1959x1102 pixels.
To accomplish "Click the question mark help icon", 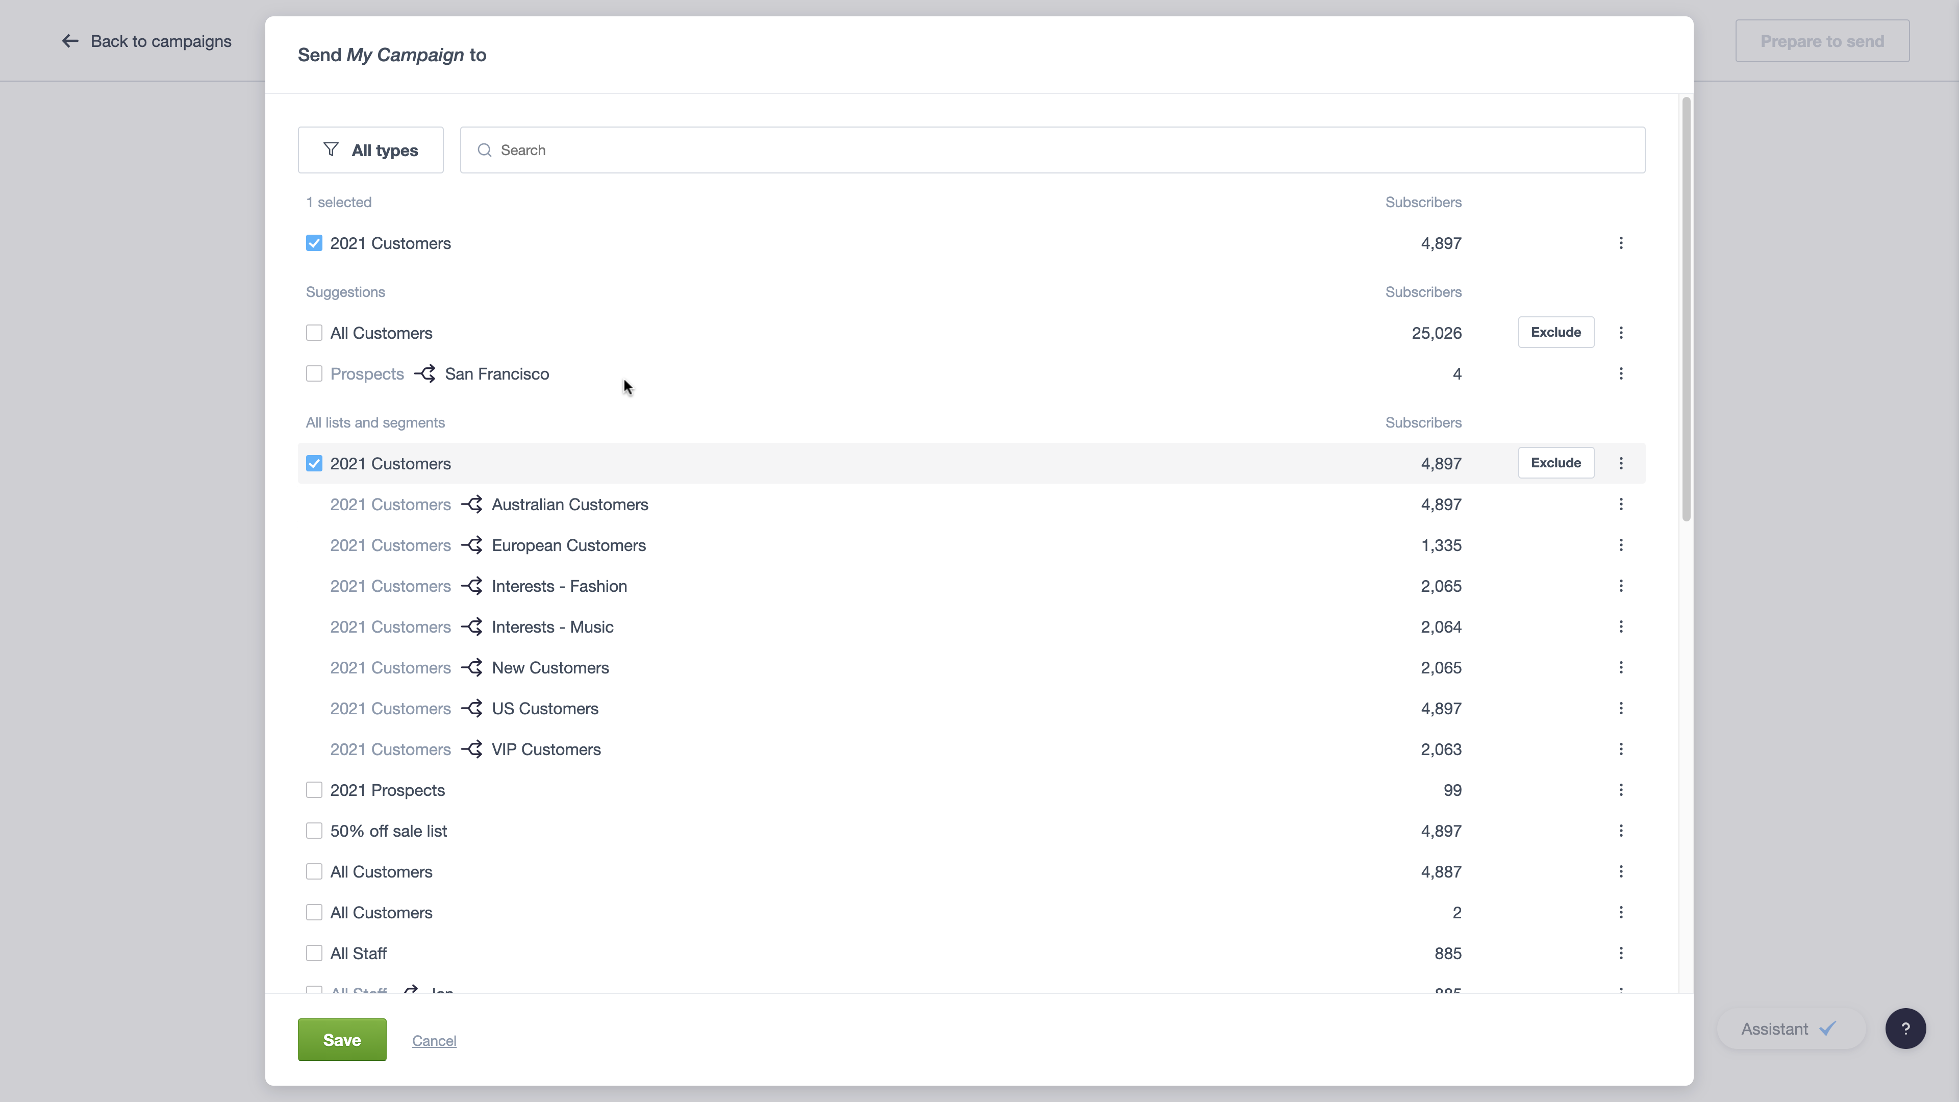I will pyautogui.click(x=1905, y=1028).
